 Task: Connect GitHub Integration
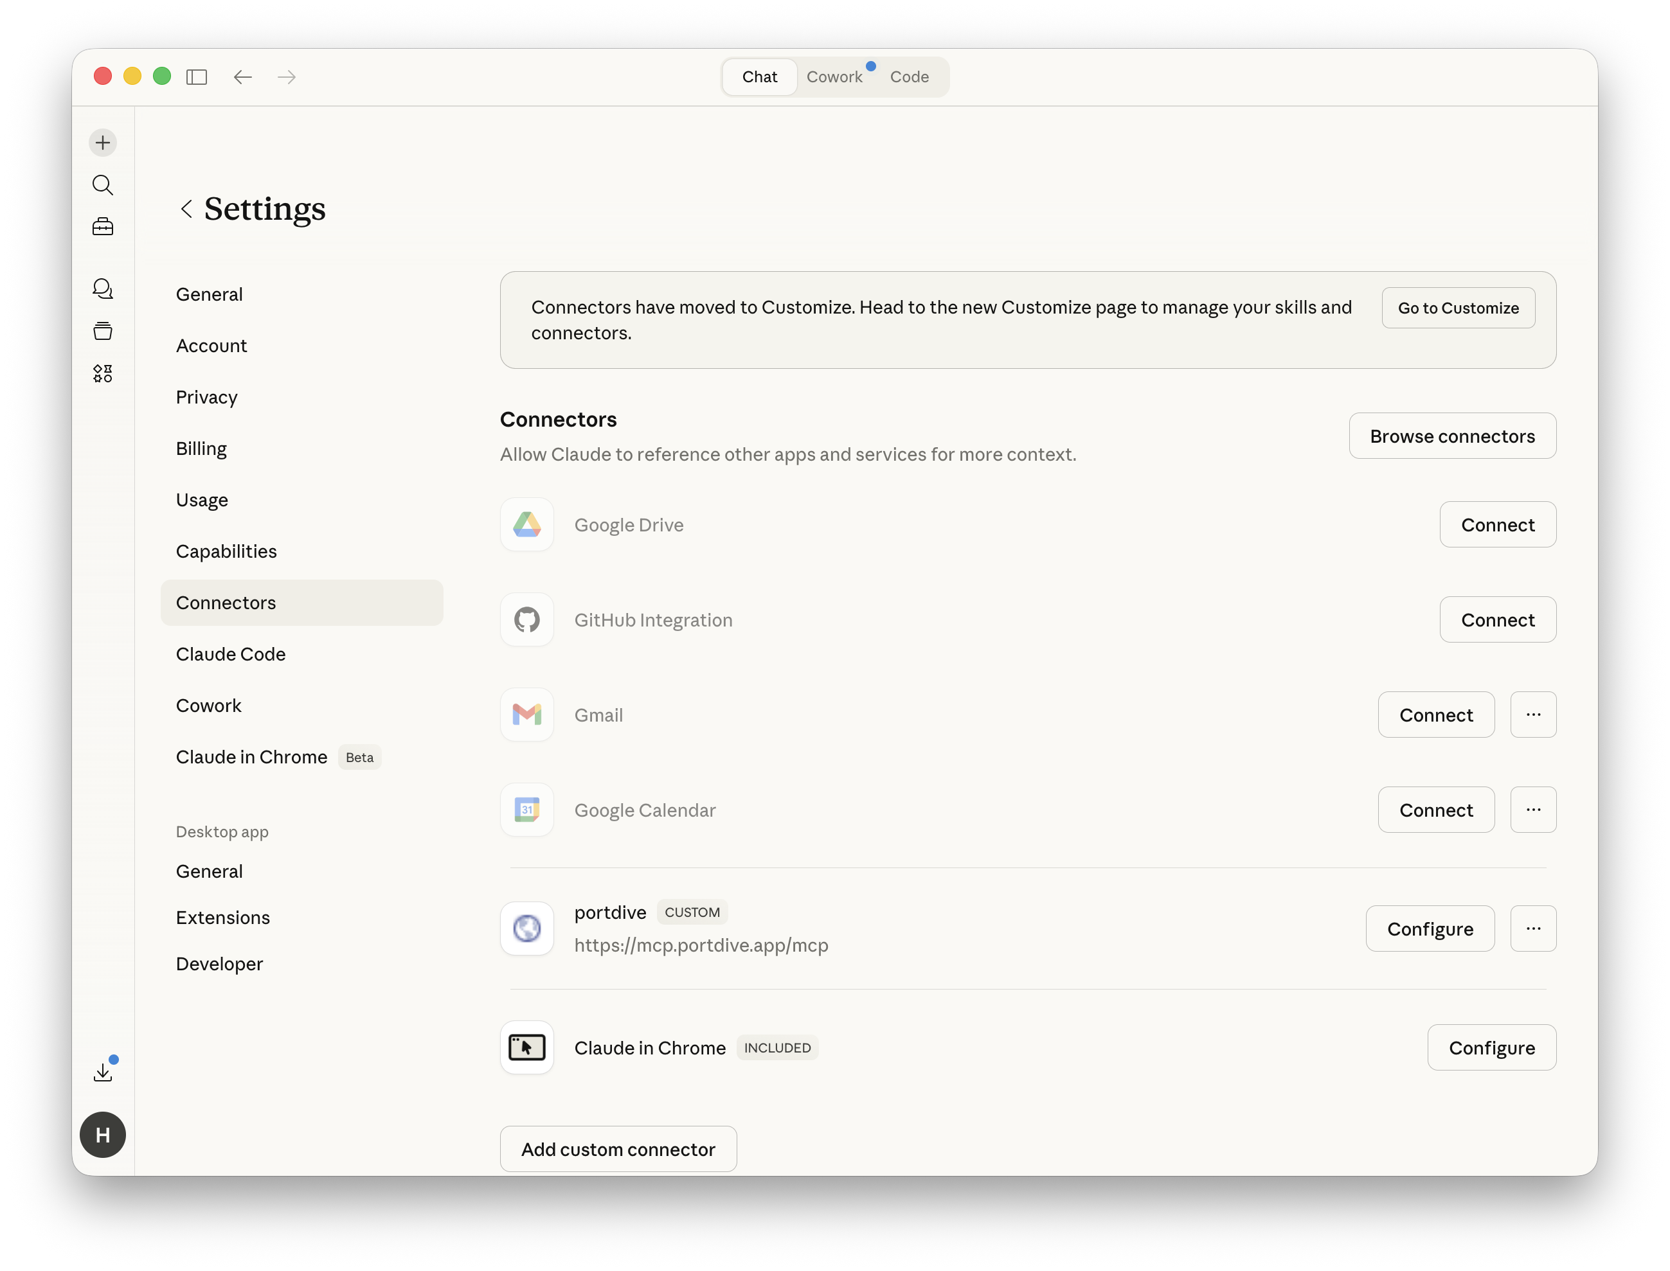[x=1498, y=620]
